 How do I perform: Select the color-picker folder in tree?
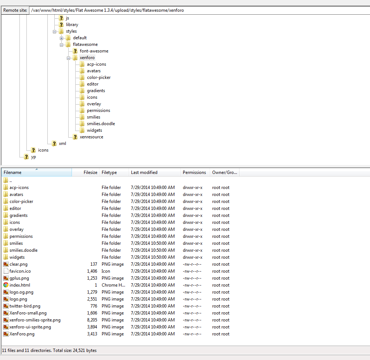[99, 77]
